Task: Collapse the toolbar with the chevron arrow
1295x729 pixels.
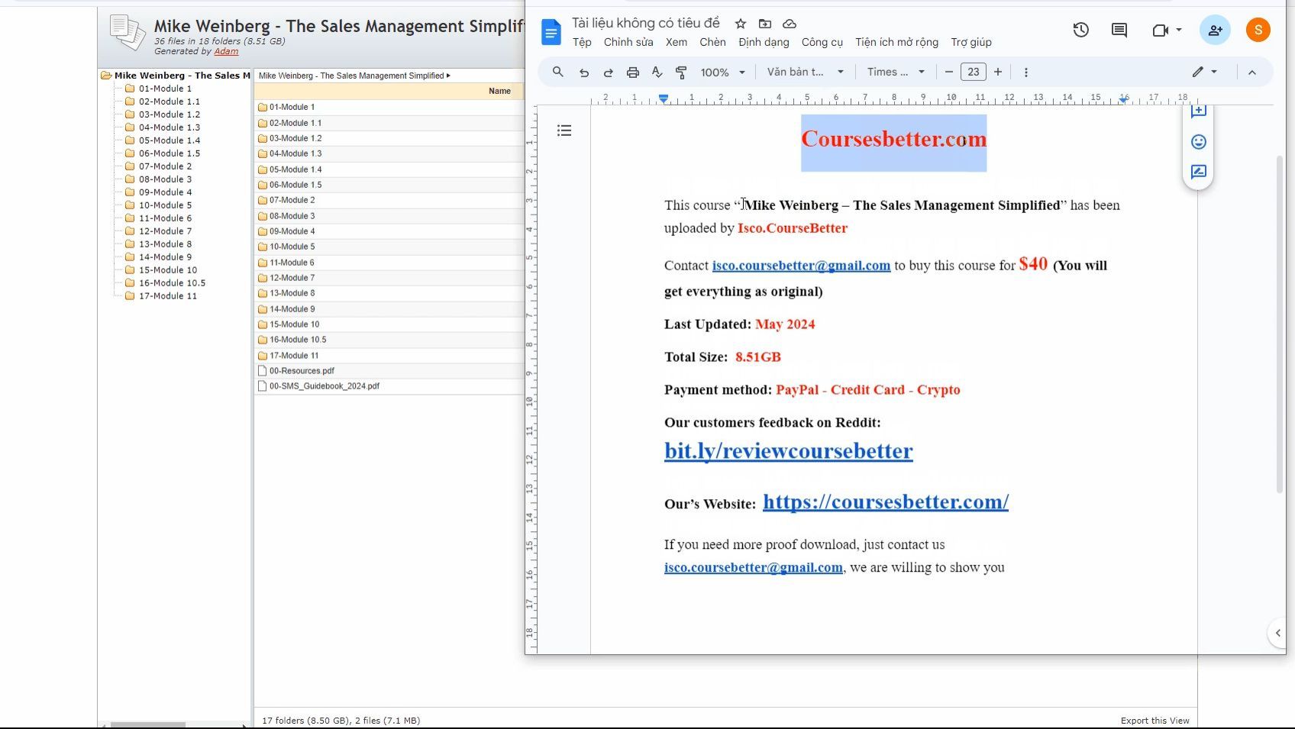Action: [x=1252, y=73]
